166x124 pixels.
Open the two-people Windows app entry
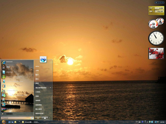17,95
